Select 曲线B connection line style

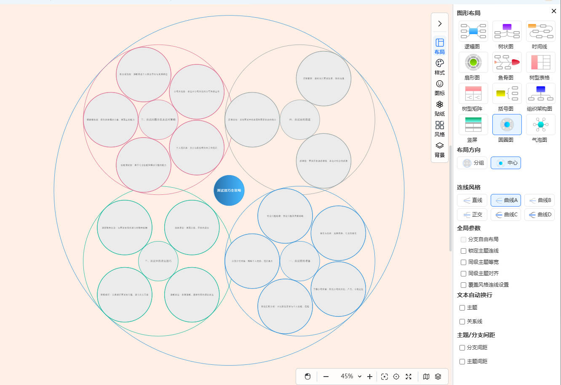540,200
